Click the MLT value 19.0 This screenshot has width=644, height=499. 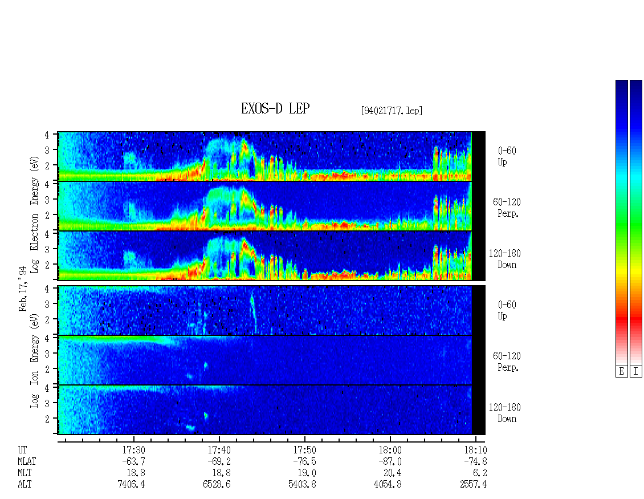(307, 473)
